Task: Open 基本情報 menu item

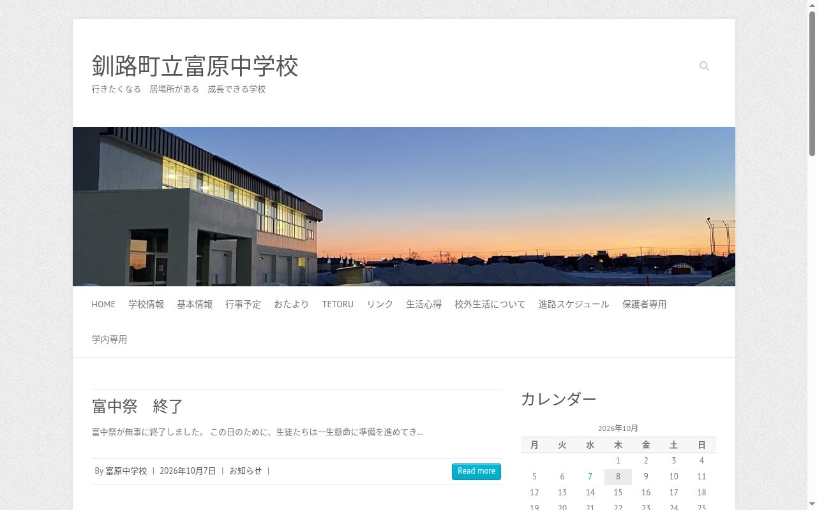Action: 195,305
